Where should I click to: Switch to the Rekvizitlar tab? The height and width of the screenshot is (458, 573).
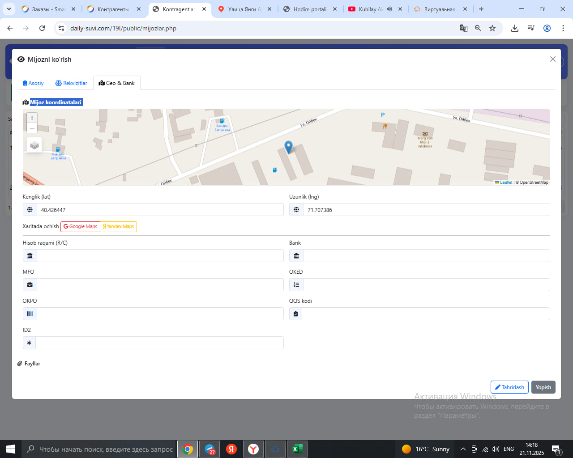(71, 83)
